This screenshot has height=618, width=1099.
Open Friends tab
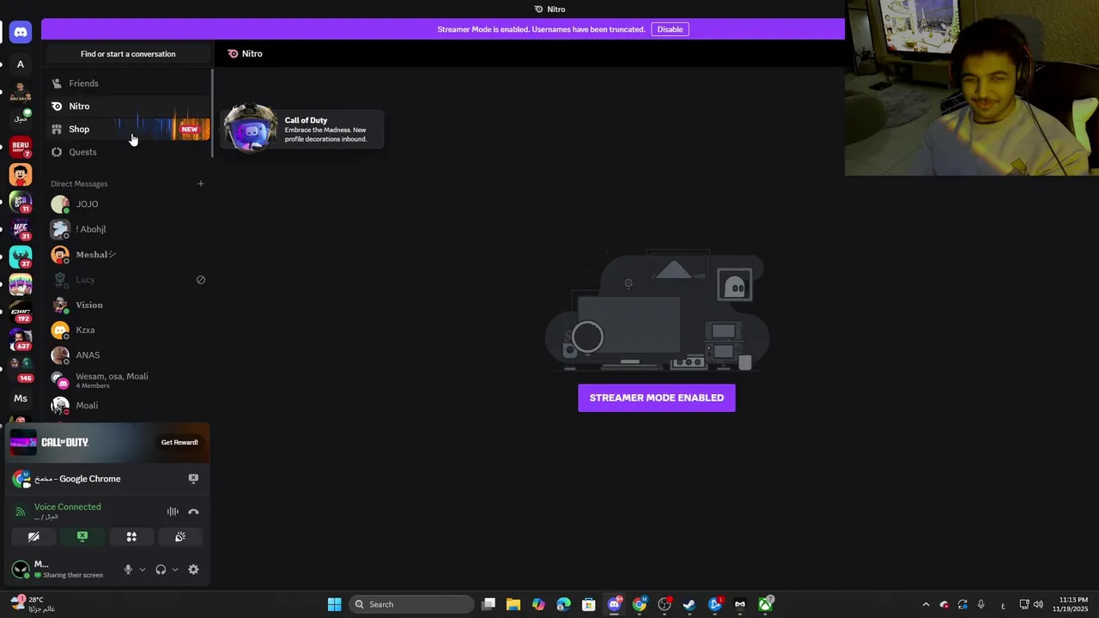[x=128, y=83]
